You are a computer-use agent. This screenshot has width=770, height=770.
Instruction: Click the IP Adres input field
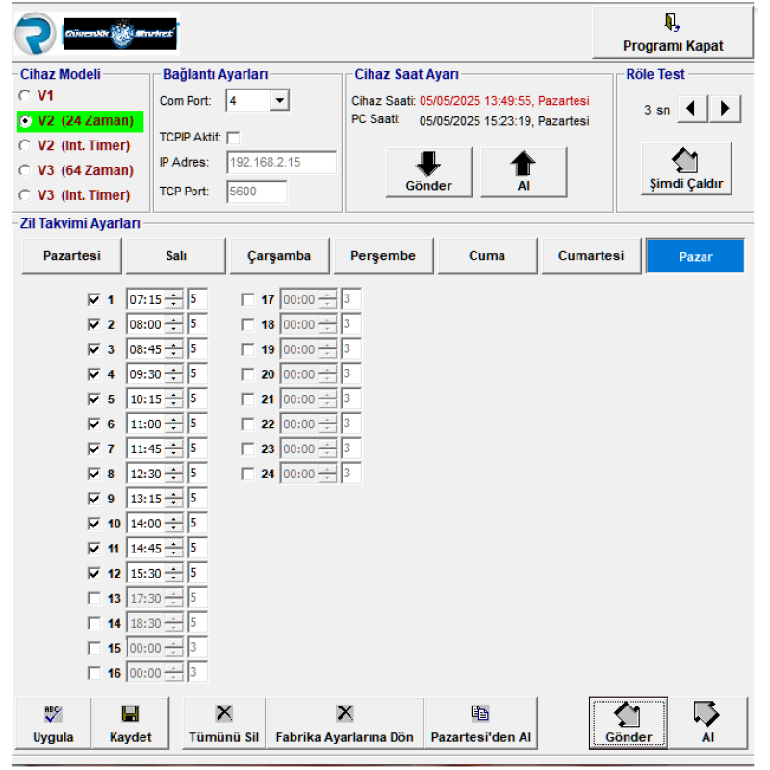[x=281, y=163]
